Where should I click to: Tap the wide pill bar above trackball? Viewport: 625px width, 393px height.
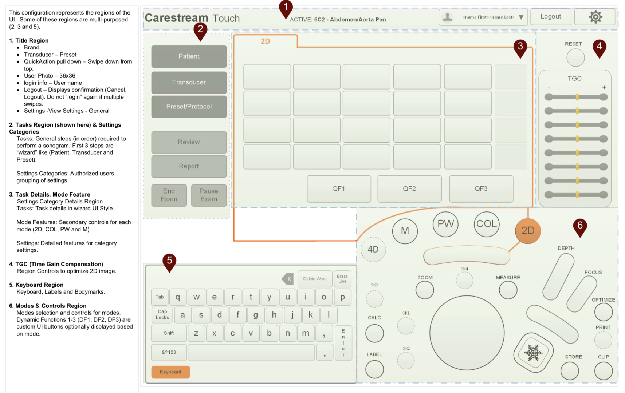467,255
